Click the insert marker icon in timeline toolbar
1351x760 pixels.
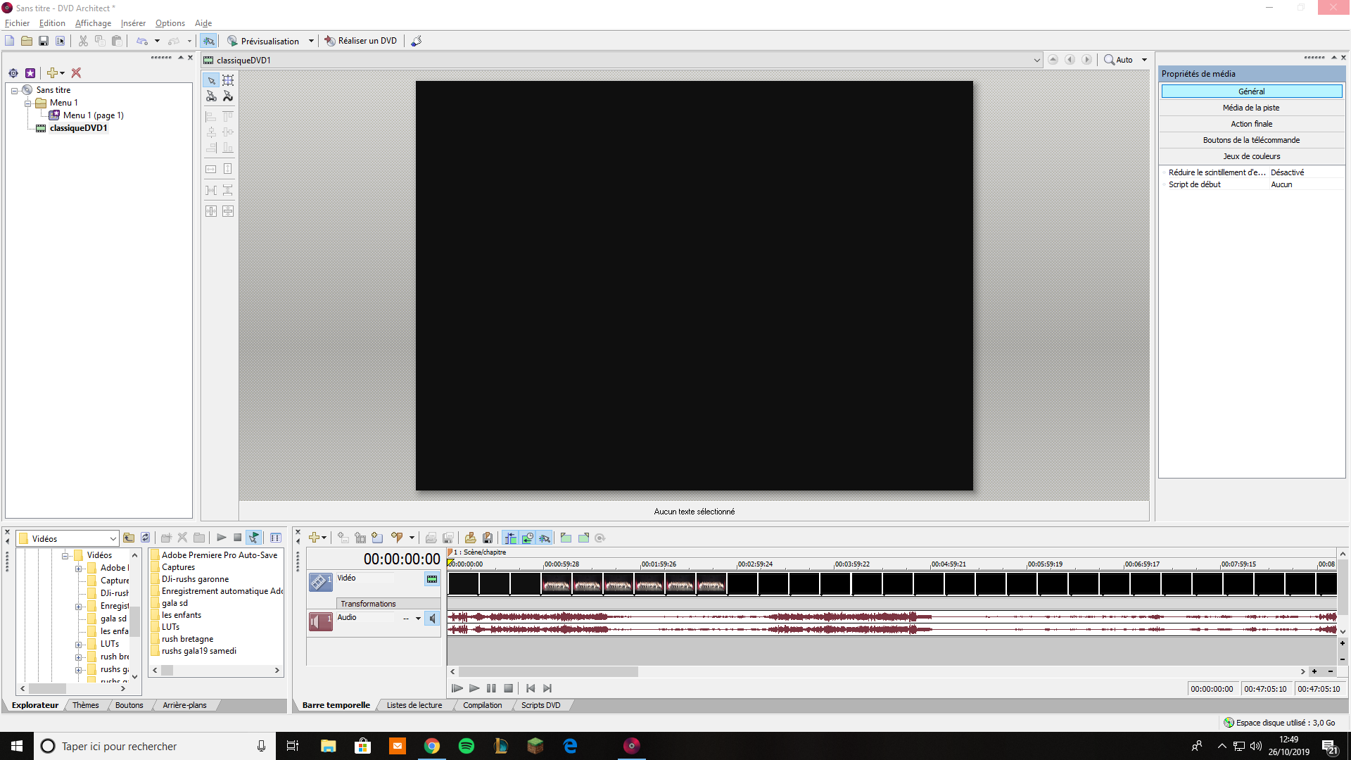[396, 538]
